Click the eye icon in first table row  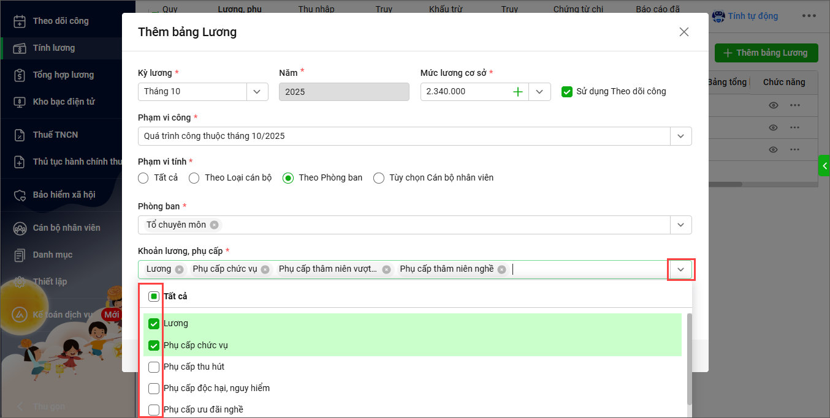coord(774,105)
